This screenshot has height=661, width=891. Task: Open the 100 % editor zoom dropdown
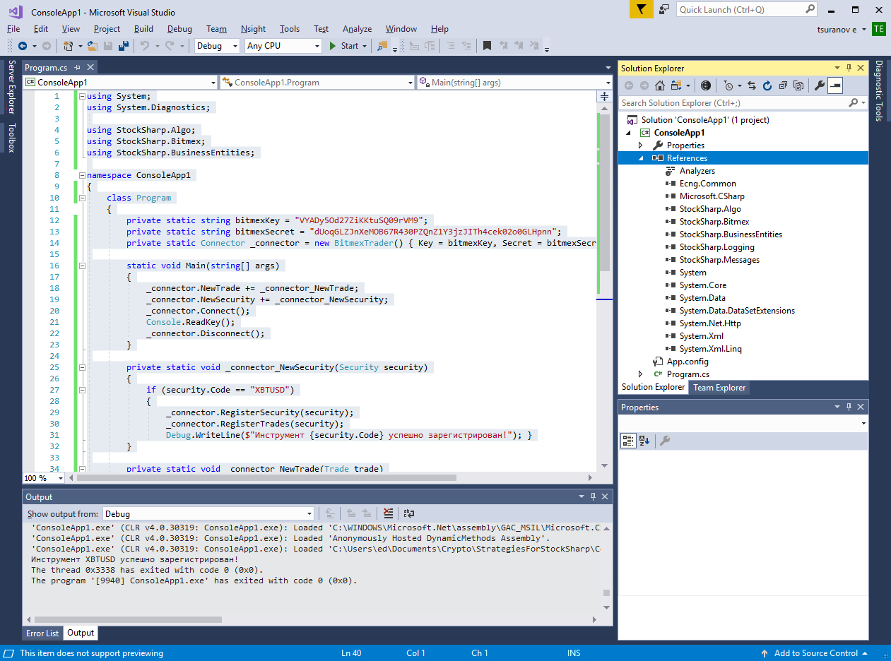click(x=44, y=478)
